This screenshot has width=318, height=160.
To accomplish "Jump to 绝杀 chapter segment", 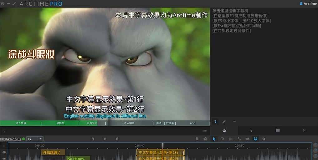I will tap(159, 123).
